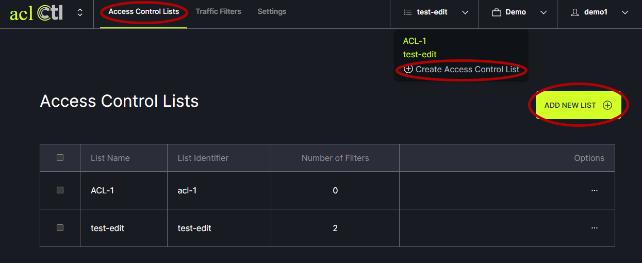The image size is (642, 263).
Task: Open options ellipsis for ACL-1 row
Action: (x=595, y=190)
